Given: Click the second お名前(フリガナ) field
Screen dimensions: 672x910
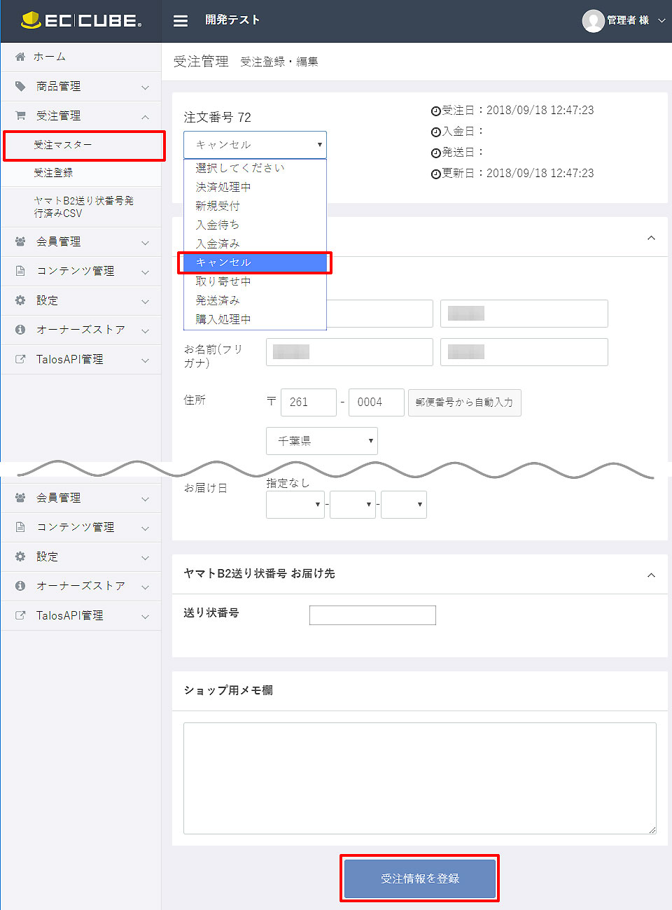Looking at the screenshot, I should 524,352.
